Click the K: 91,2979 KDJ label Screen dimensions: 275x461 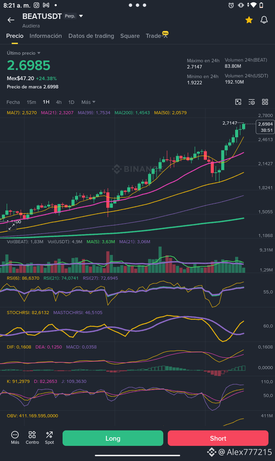tap(18, 381)
